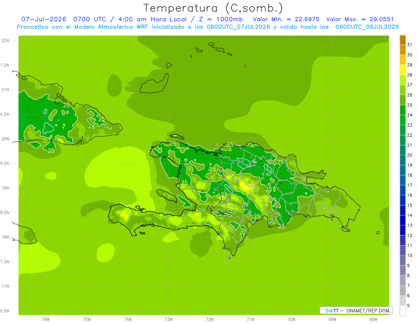
Task: Click the "72W" longitude axis label
Action: pos(209,319)
